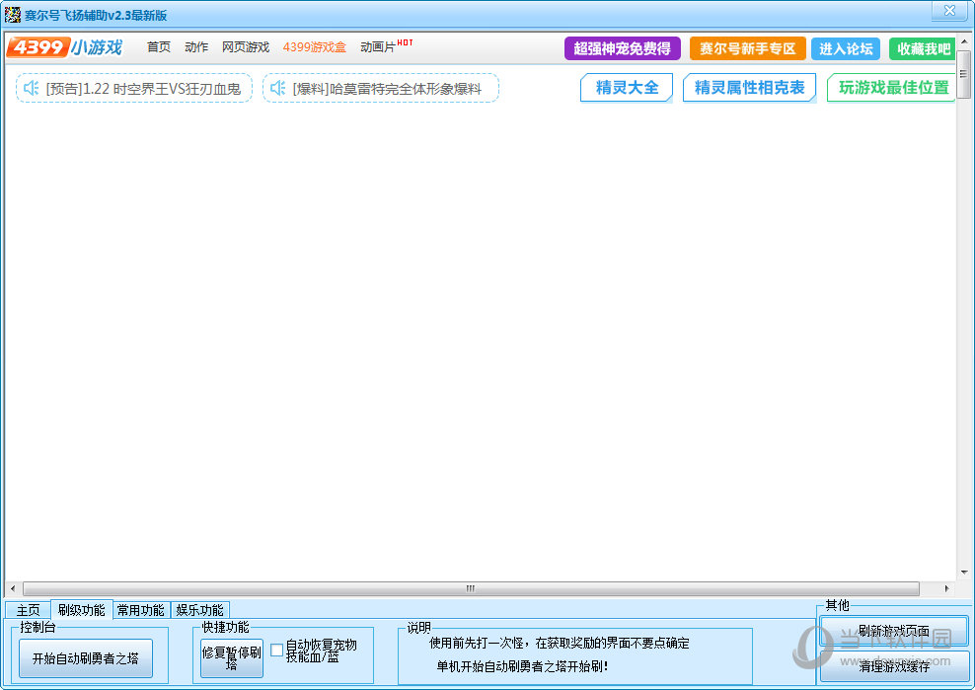Toggle 自动恢复宠物技能血/蓝 checkbox
975x690 pixels.
[276, 651]
